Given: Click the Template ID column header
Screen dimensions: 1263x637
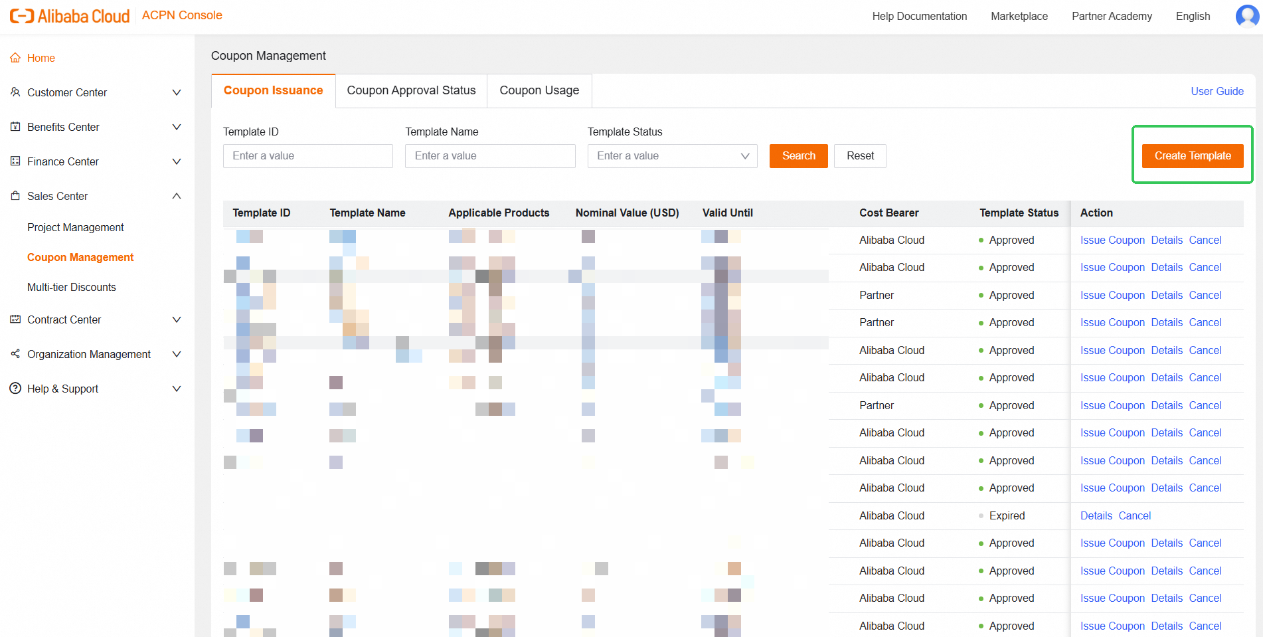Looking at the screenshot, I should coord(262,213).
